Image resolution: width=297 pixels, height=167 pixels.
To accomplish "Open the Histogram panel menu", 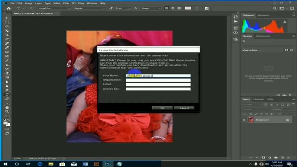I will click(294, 15).
